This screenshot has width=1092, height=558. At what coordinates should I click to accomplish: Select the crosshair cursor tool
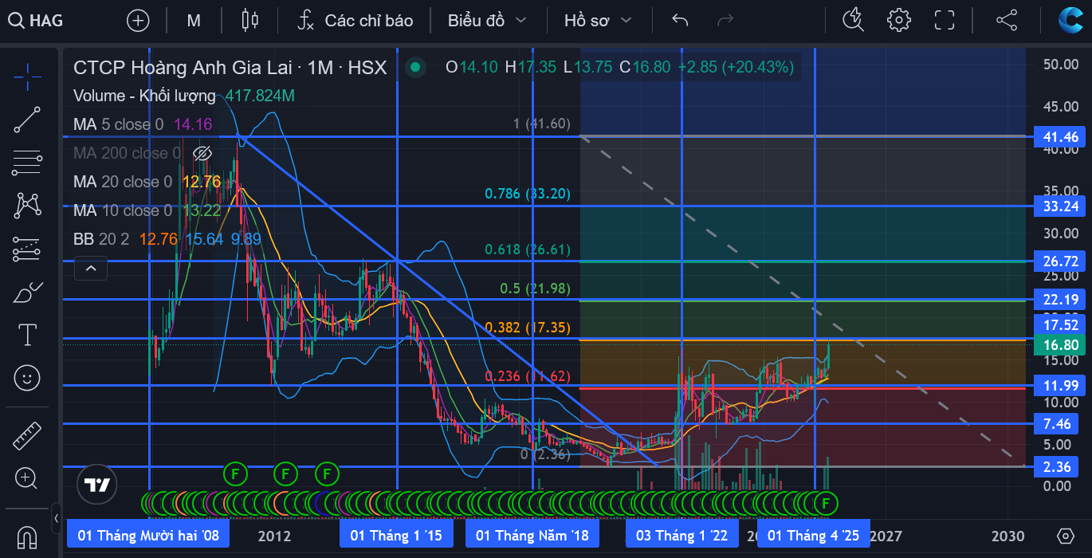(x=27, y=77)
